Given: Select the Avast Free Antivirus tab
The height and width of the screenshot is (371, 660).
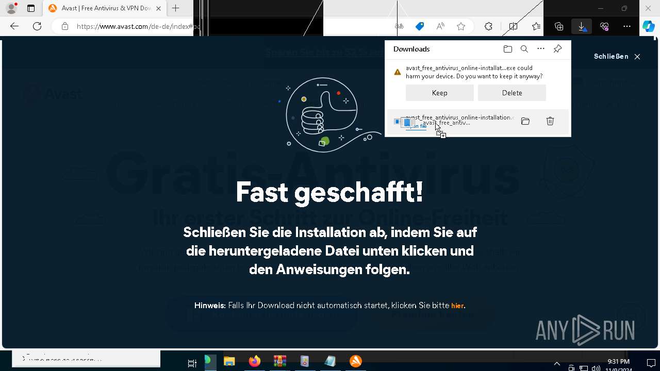Looking at the screenshot, I should pyautogui.click(x=105, y=8).
